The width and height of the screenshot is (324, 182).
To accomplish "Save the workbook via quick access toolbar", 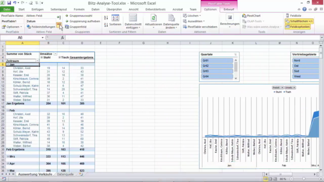I will 9,3.
